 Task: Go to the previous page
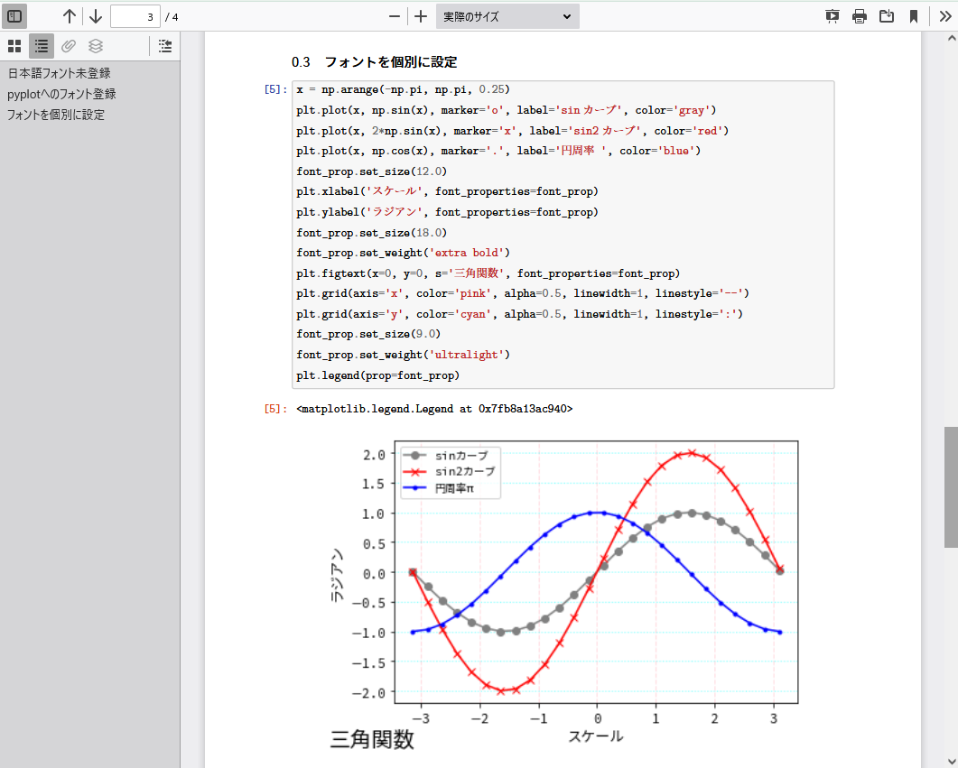pyautogui.click(x=69, y=15)
